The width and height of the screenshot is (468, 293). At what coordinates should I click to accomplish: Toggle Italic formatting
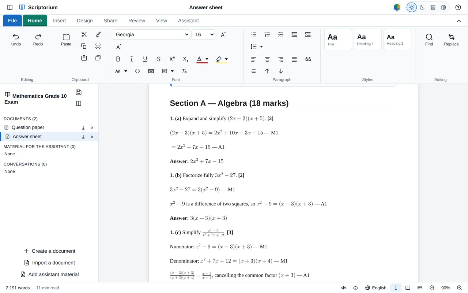(132, 59)
